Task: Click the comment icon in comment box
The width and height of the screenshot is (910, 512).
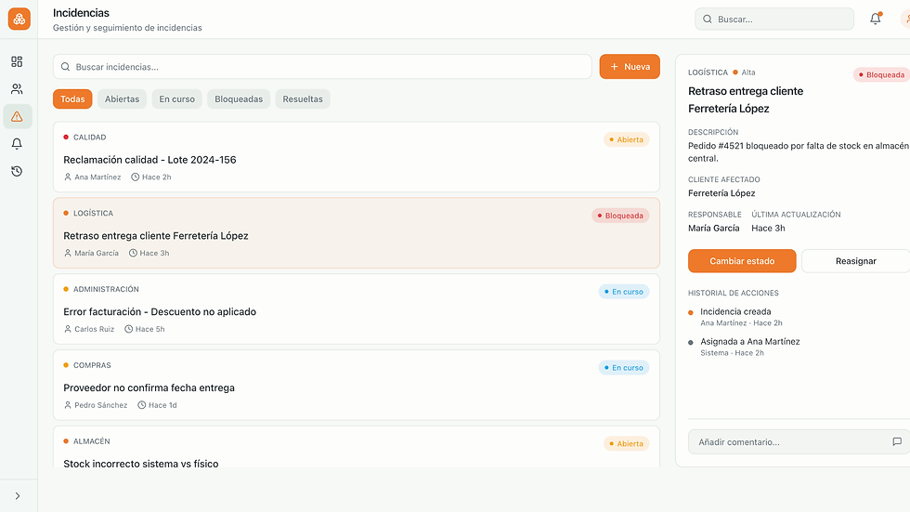Action: [896, 442]
